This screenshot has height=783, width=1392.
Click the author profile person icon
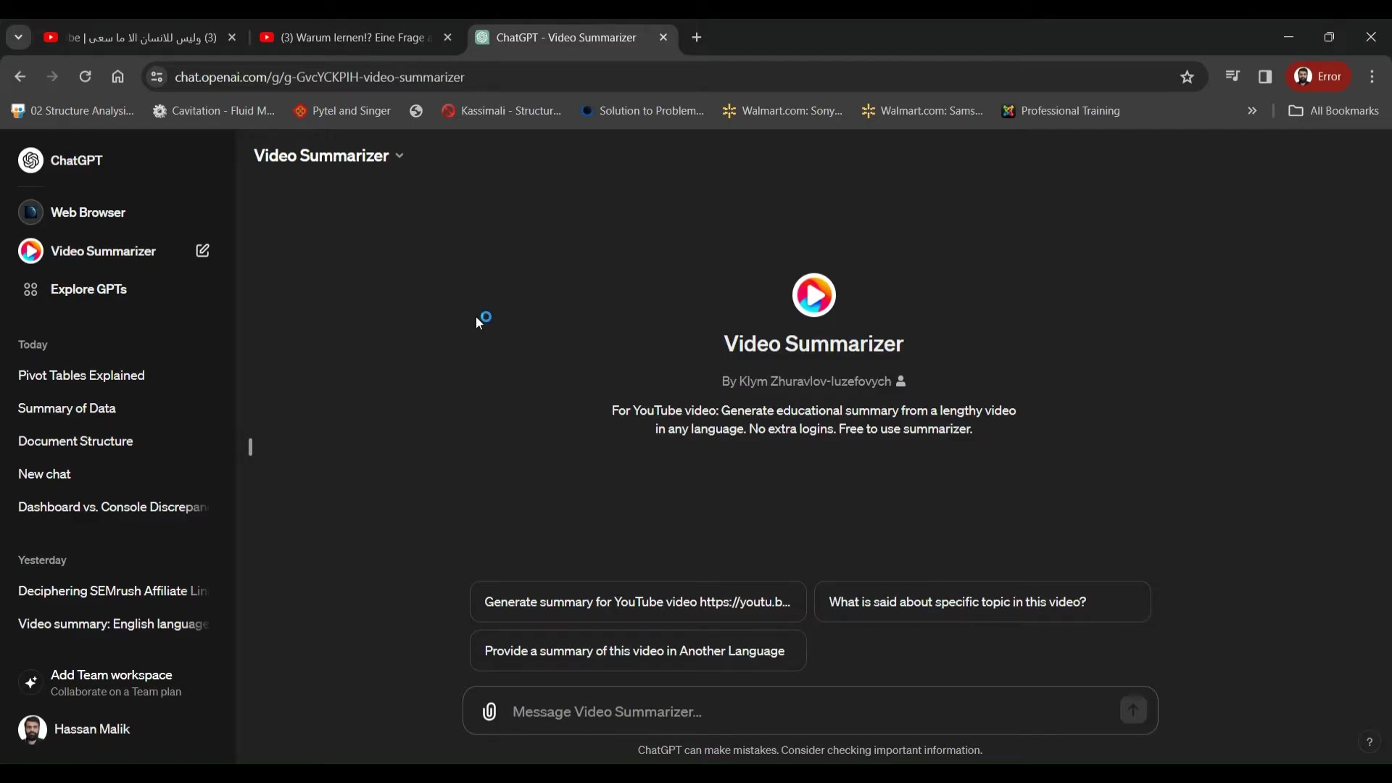click(901, 381)
